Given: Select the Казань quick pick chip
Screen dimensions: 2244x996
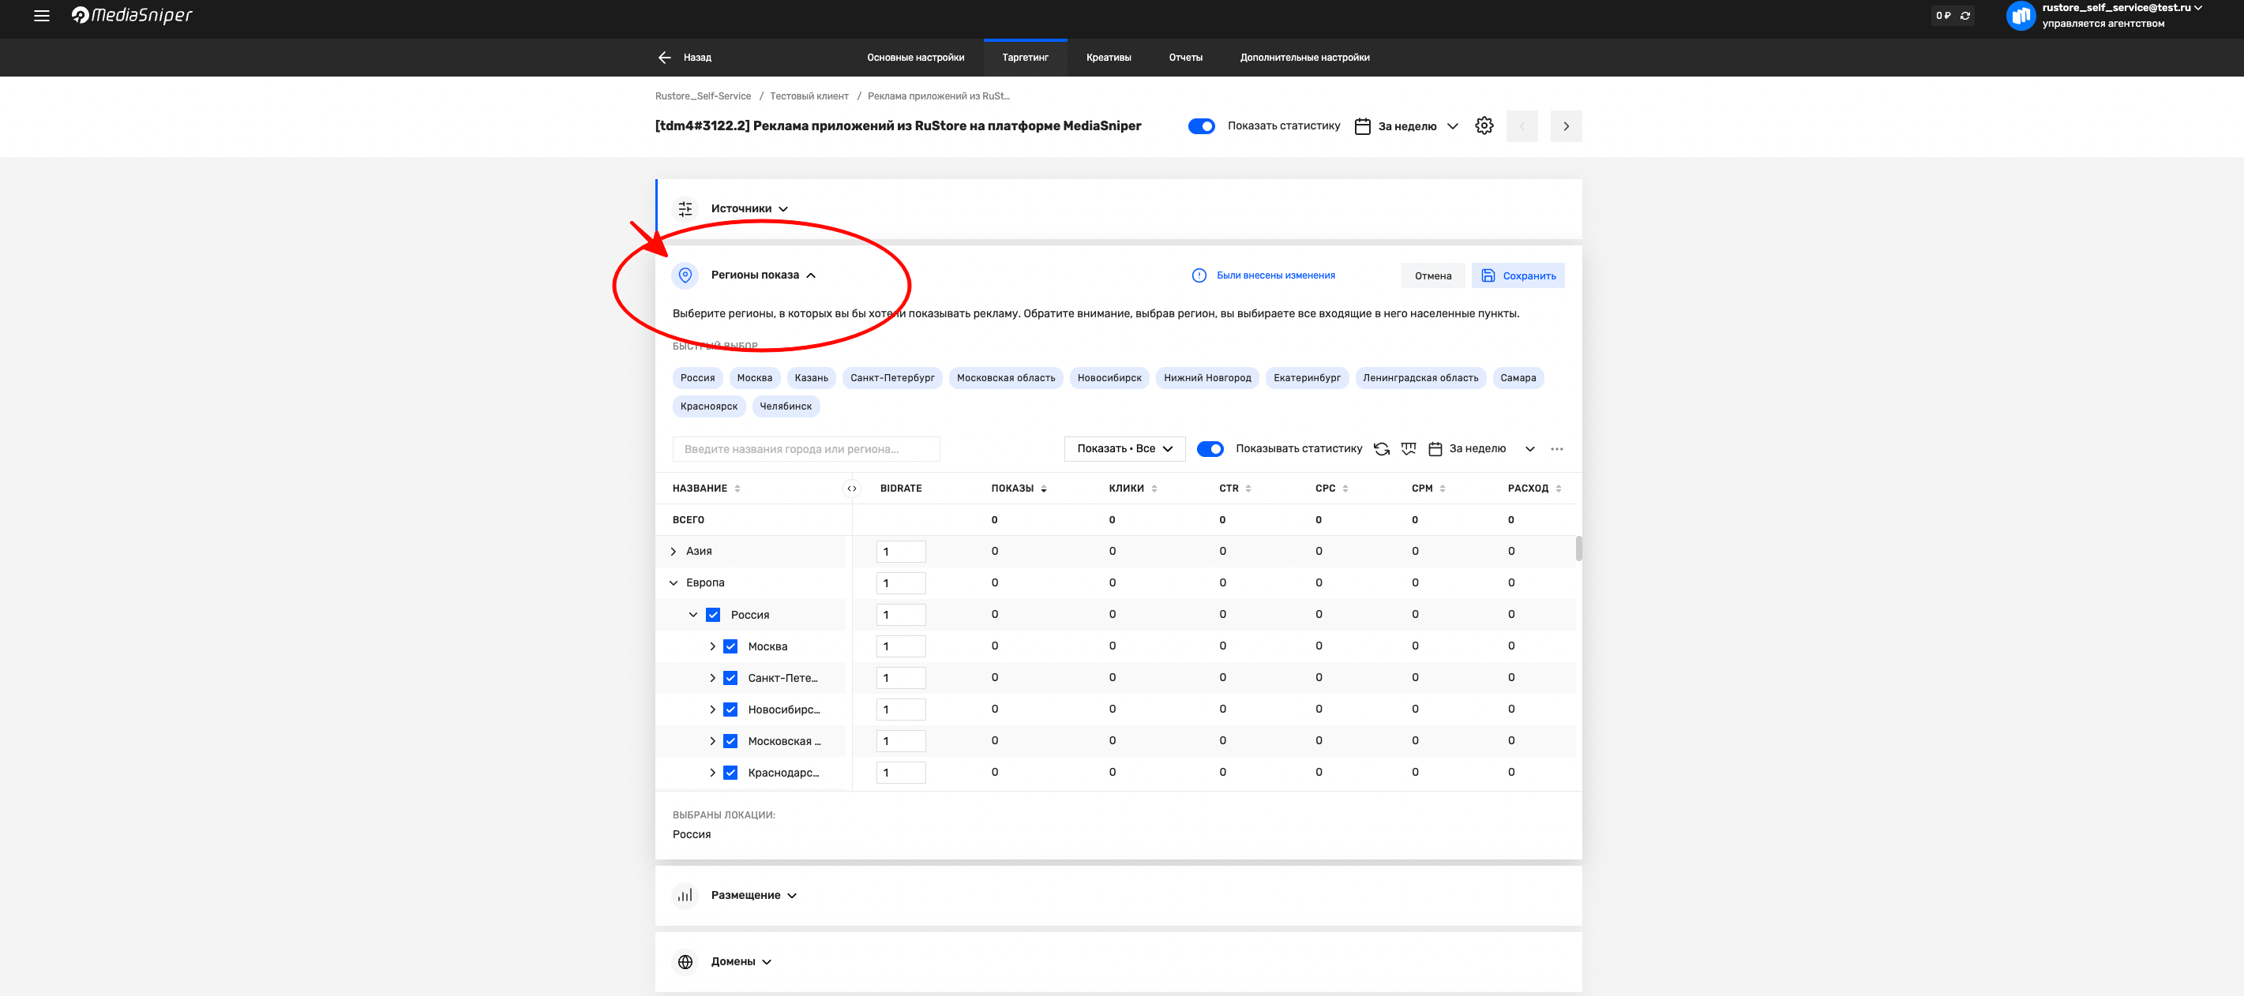Looking at the screenshot, I should tap(810, 378).
